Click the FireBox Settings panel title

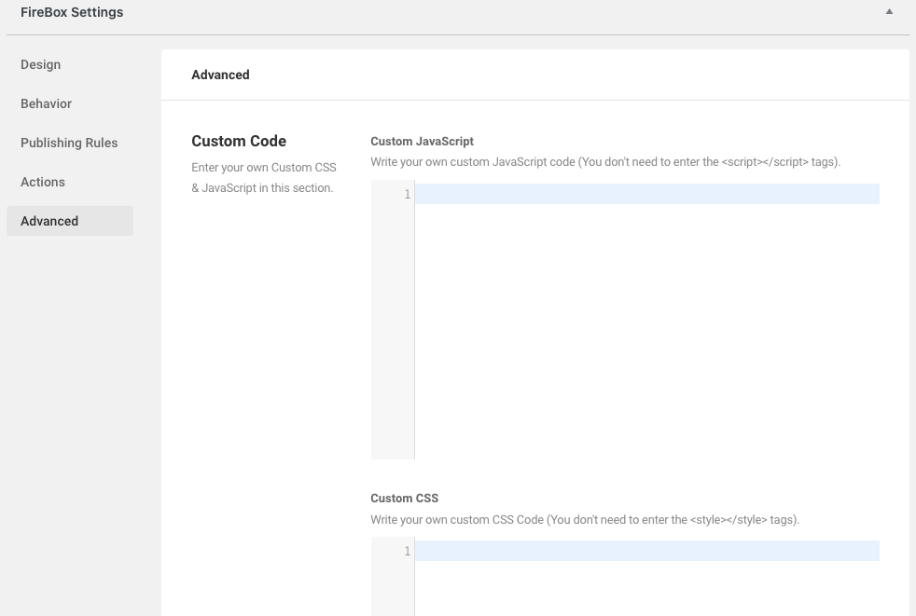click(x=72, y=12)
